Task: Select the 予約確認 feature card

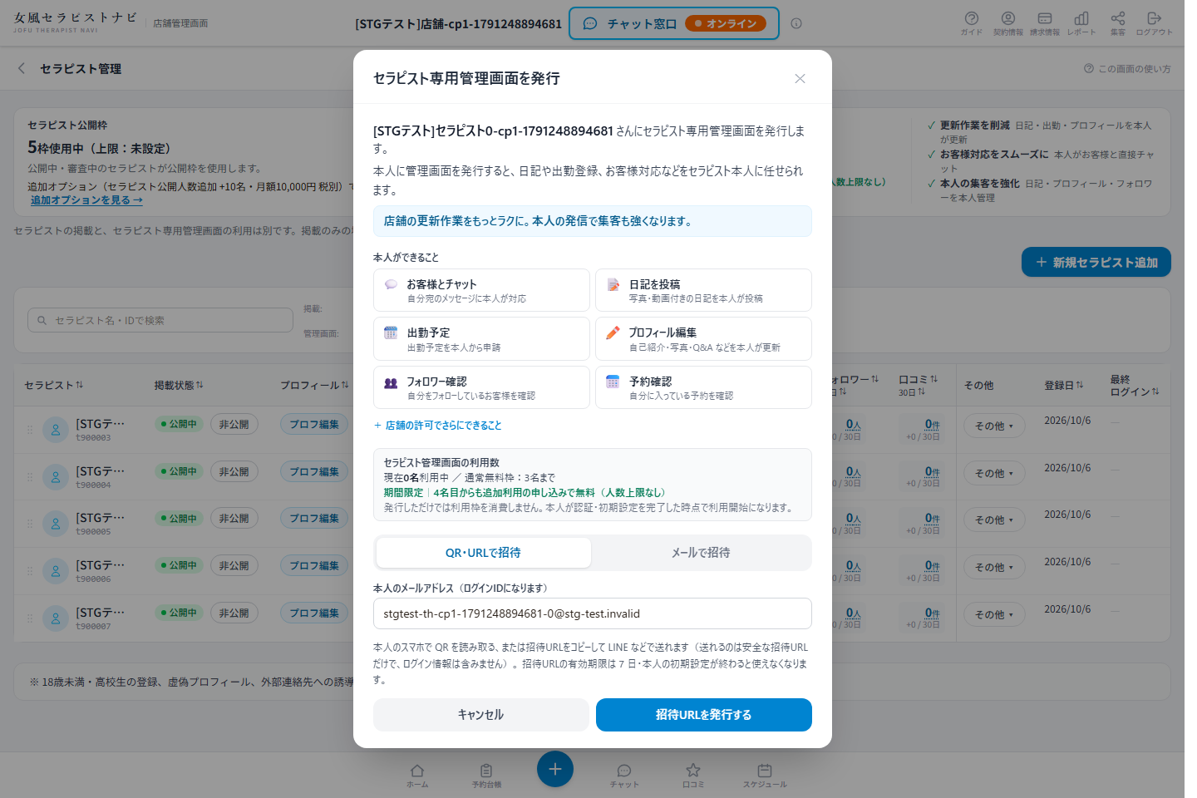Action: [x=703, y=387]
